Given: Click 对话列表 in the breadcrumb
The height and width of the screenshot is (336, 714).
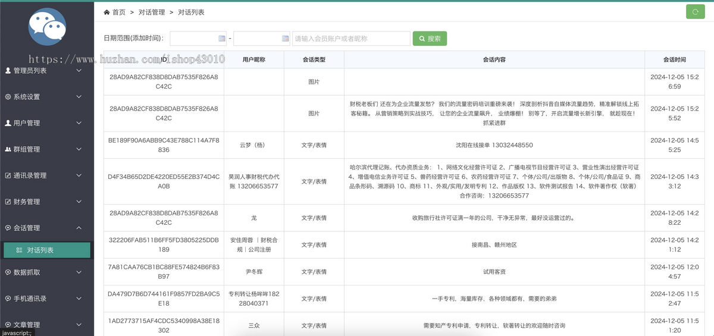Looking at the screenshot, I should [x=191, y=12].
